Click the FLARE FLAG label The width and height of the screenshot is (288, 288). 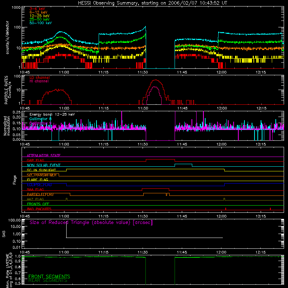[37, 180]
